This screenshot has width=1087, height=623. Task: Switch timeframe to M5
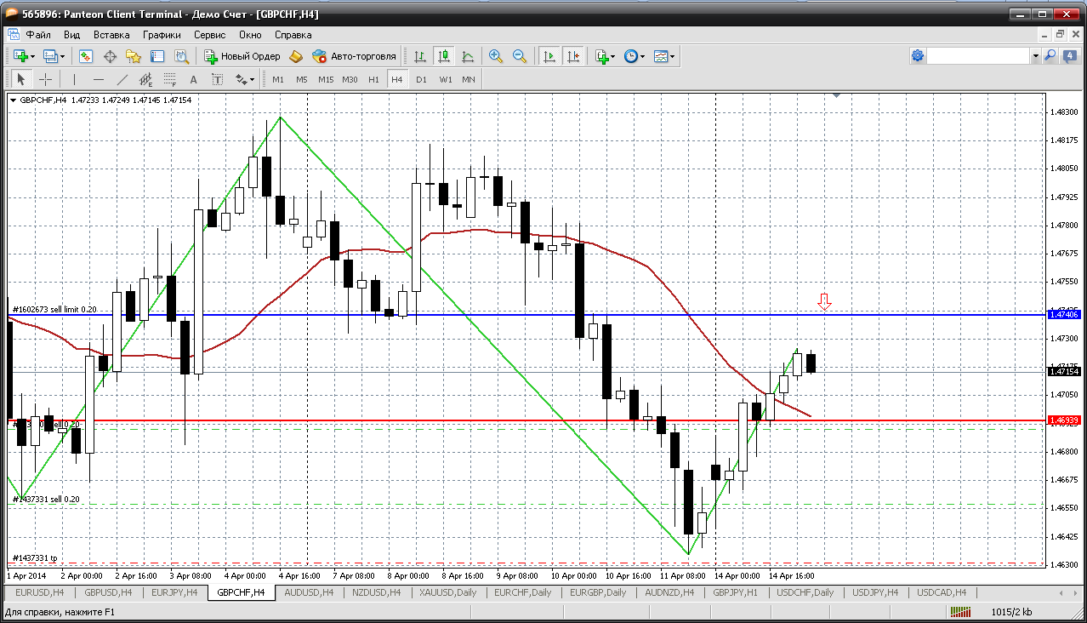pos(302,79)
